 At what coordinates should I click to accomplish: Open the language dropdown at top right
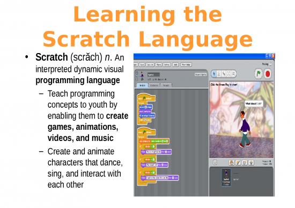click(x=270, y=64)
